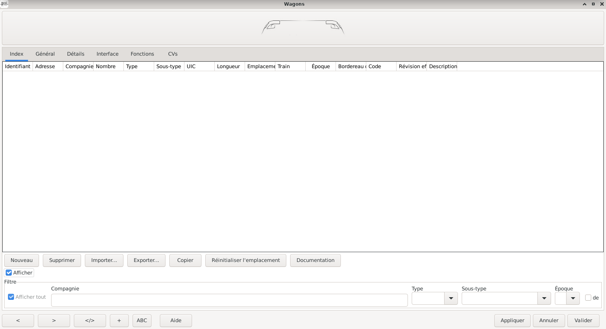Screen dimensions: 606x329
Task: Click the next wagon '>' button
Action: [x=54, y=320]
